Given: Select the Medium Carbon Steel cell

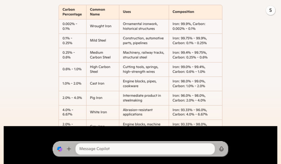Looking at the screenshot, I should (x=100, y=55).
